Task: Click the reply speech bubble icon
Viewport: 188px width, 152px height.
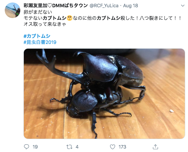Action: (26, 147)
